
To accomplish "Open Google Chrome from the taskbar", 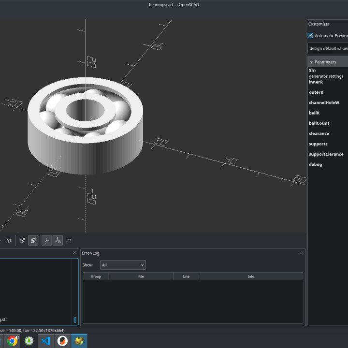I will point(13,341).
